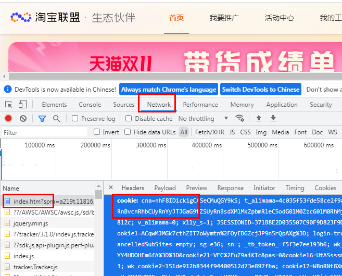Stop recording network log red button

pos(8,118)
